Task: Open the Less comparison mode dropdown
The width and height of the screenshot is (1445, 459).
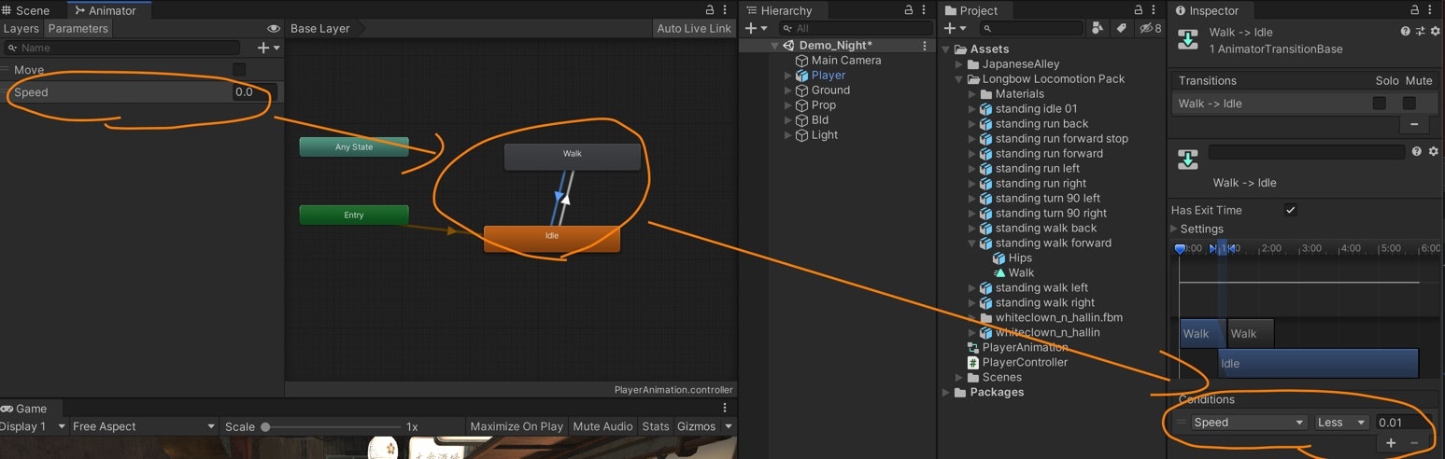Action: [1342, 423]
